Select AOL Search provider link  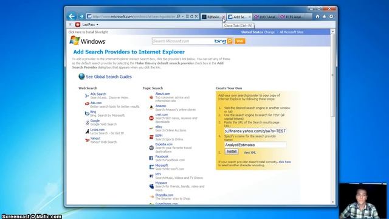pos(98,94)
